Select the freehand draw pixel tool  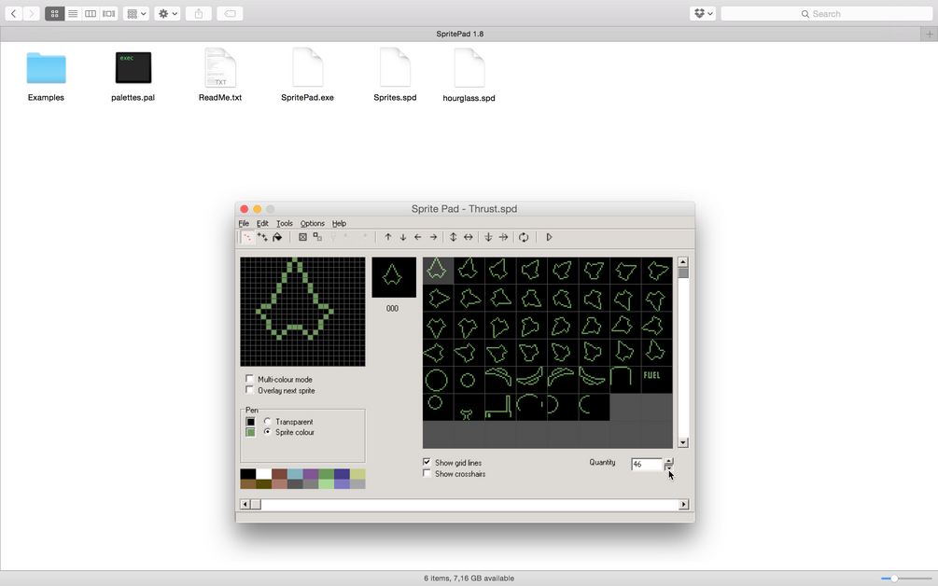(247, 237)
